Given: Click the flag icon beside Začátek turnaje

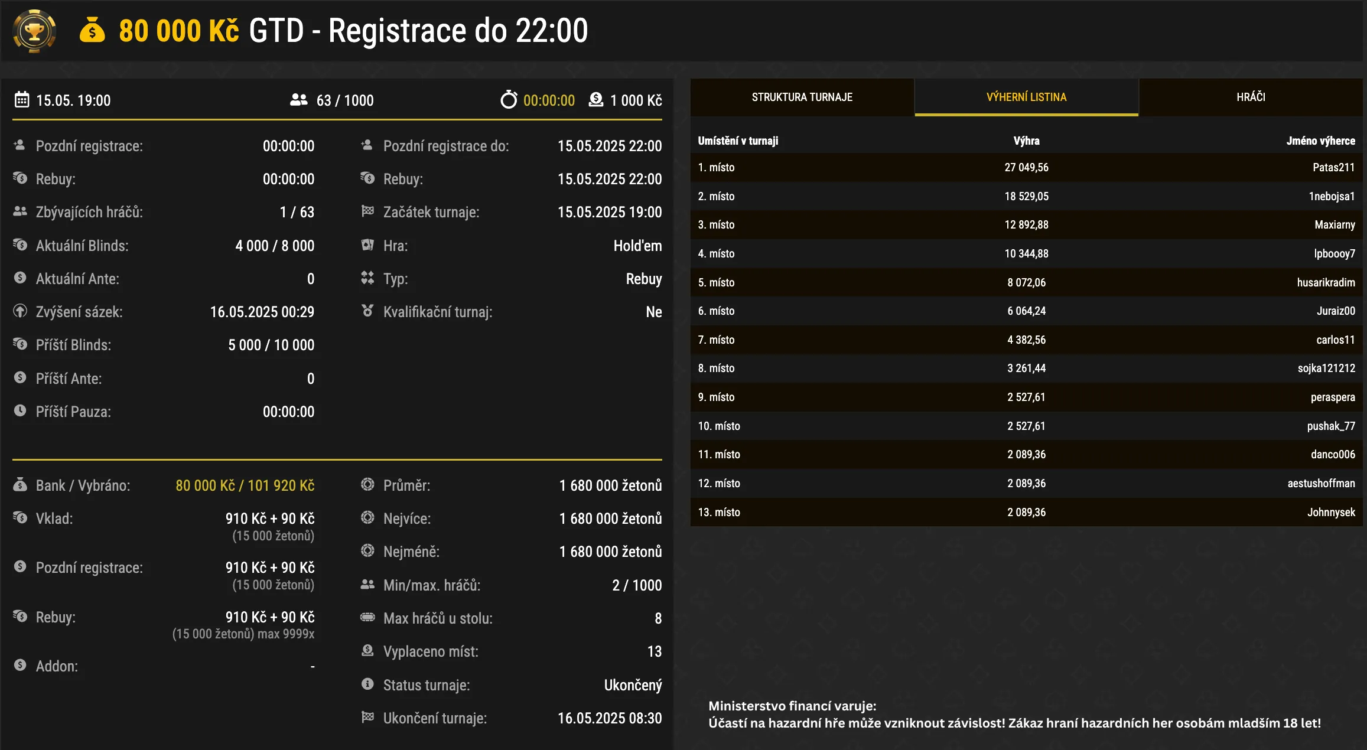Looking at the screenshot, I should click(367, 211).
